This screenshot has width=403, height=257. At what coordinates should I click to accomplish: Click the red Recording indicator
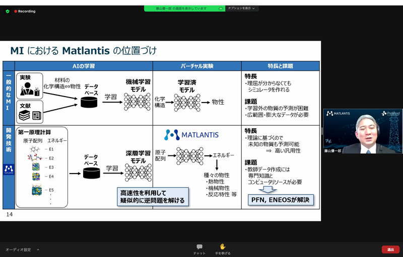point(25,11)
